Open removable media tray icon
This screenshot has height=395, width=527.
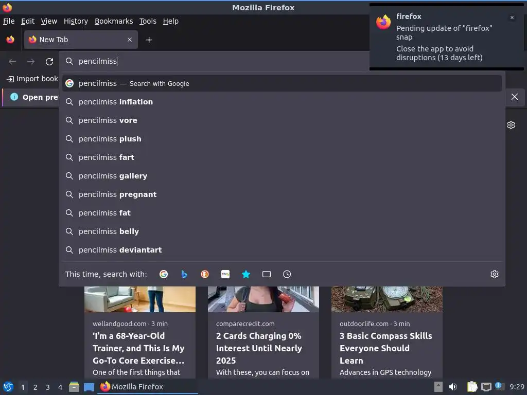point(438,387)
